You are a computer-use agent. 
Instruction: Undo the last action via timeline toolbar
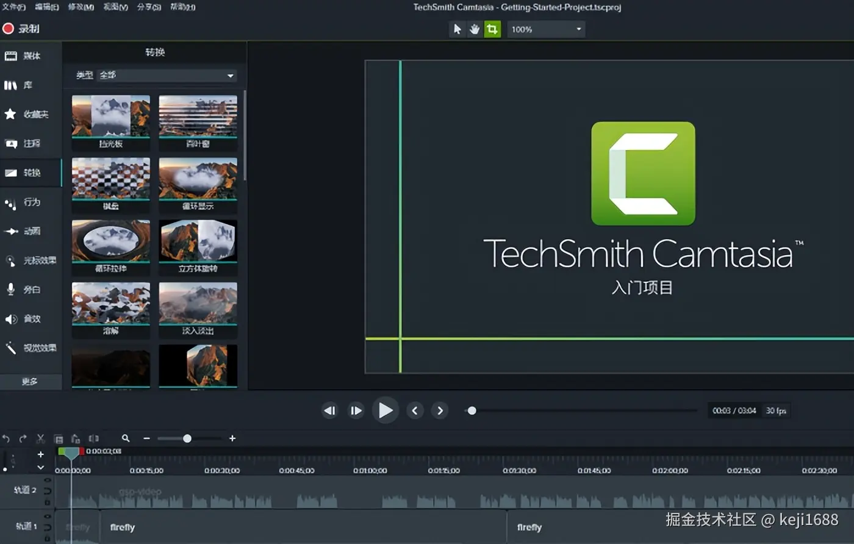(6, 438)
